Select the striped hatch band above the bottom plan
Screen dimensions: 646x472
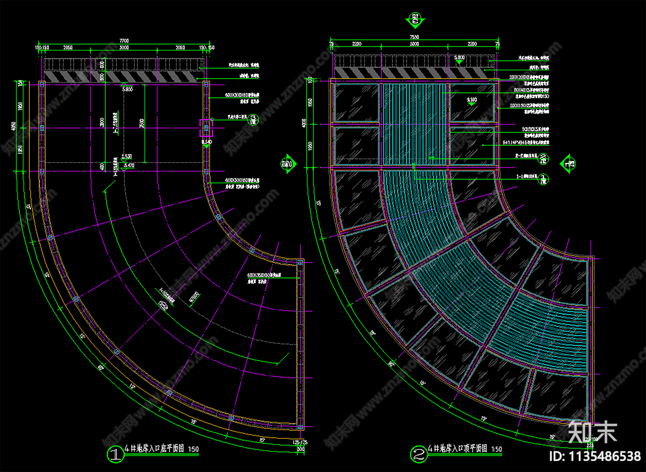tap(124, 76)
